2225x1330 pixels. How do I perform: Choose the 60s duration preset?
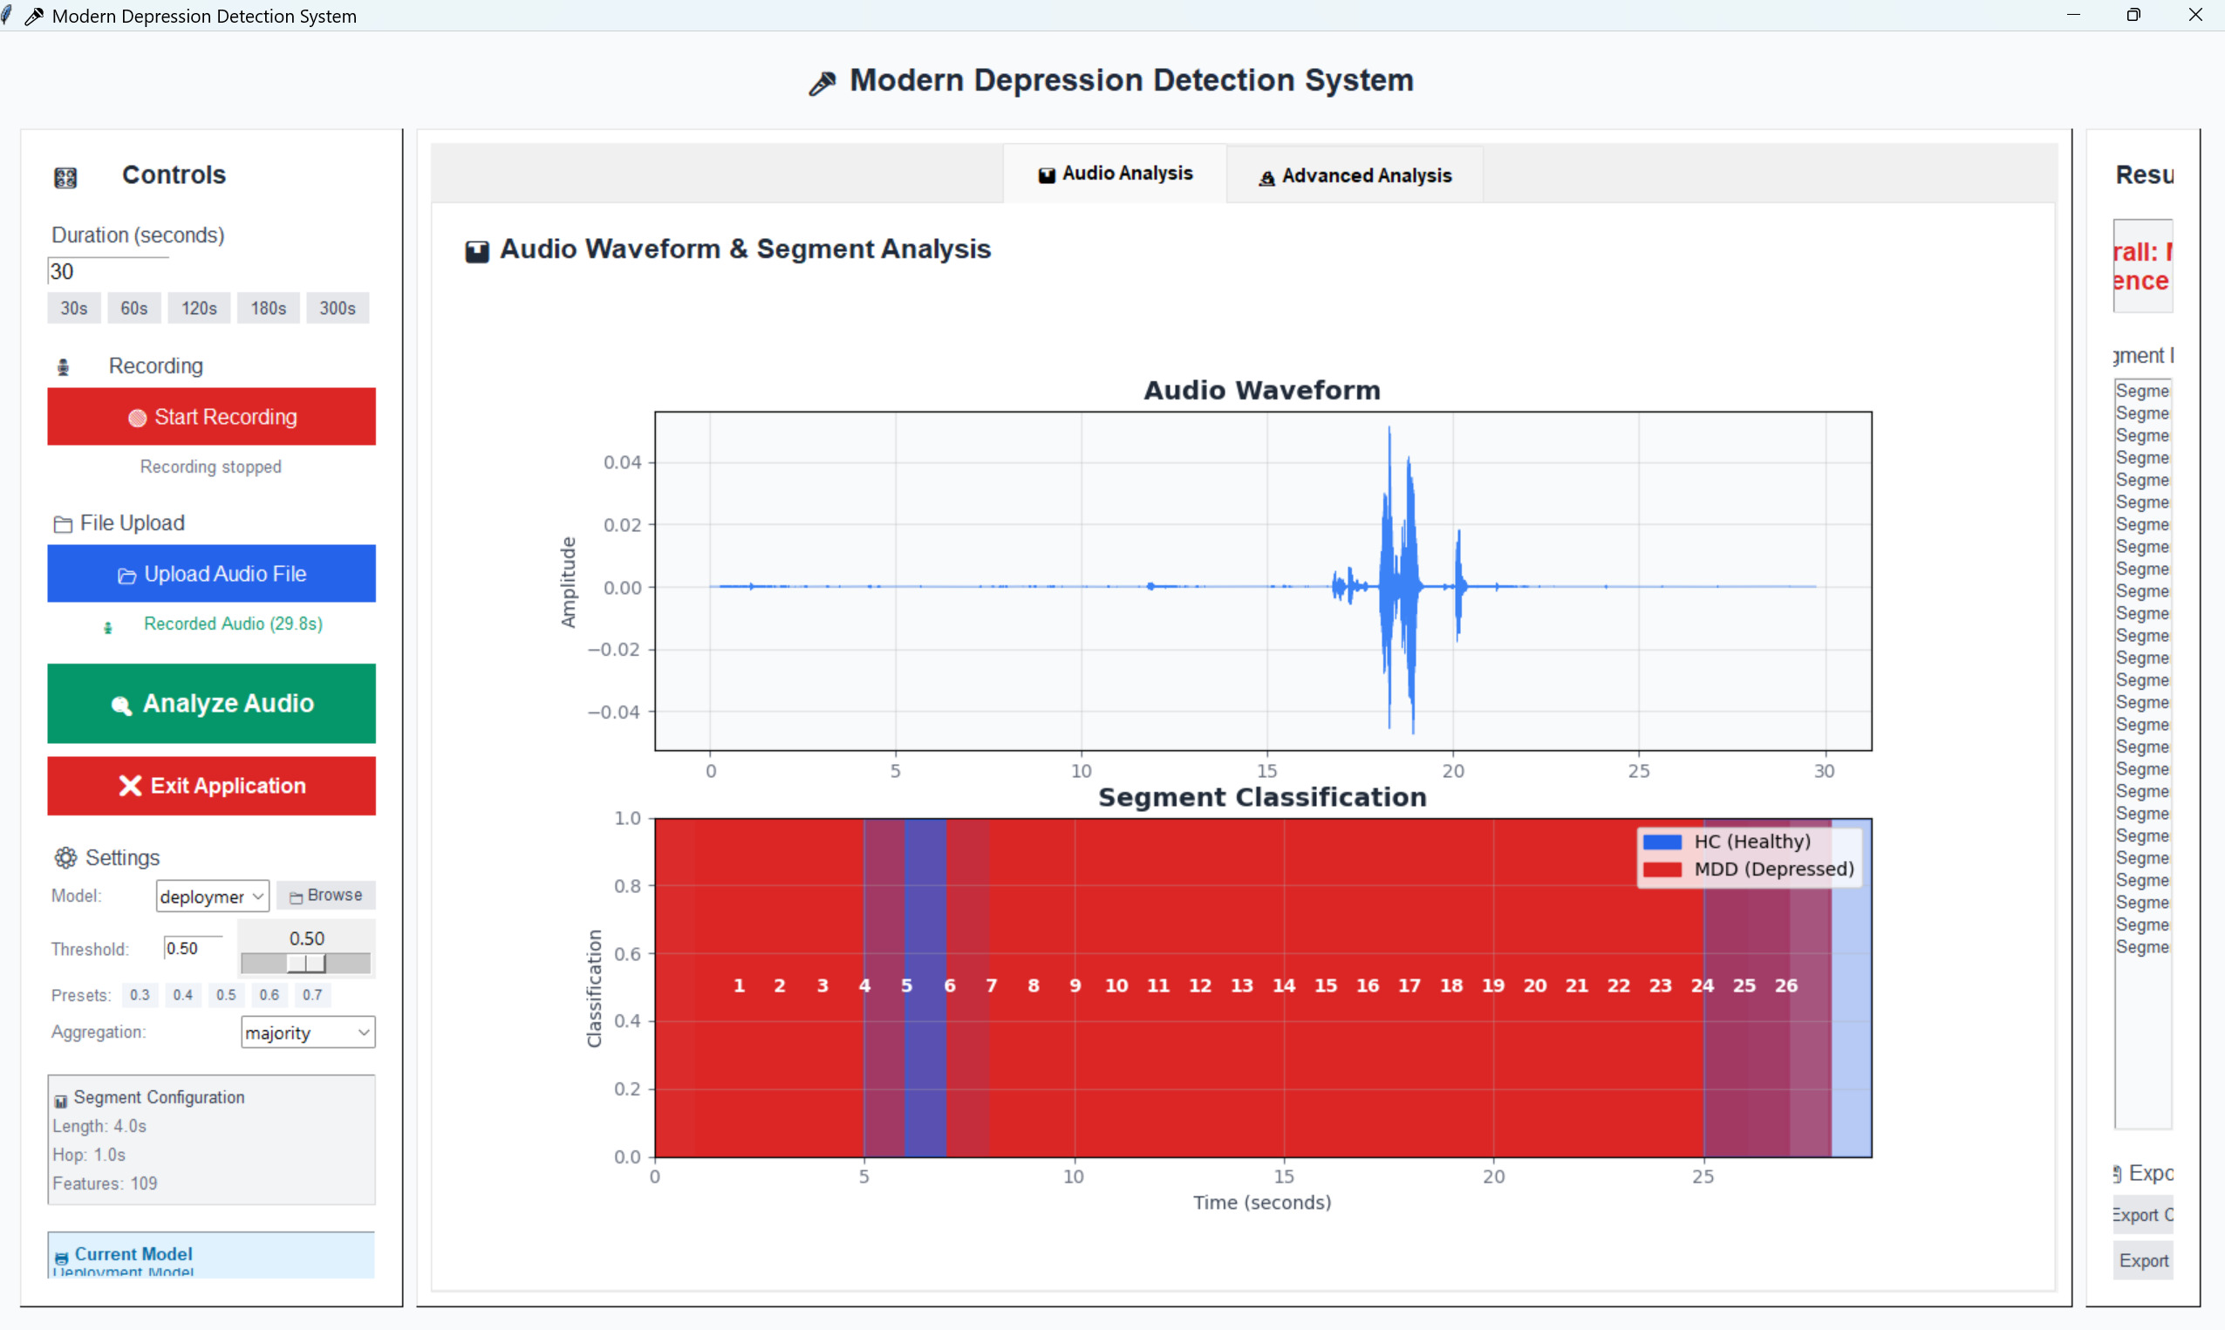point(133,309)
